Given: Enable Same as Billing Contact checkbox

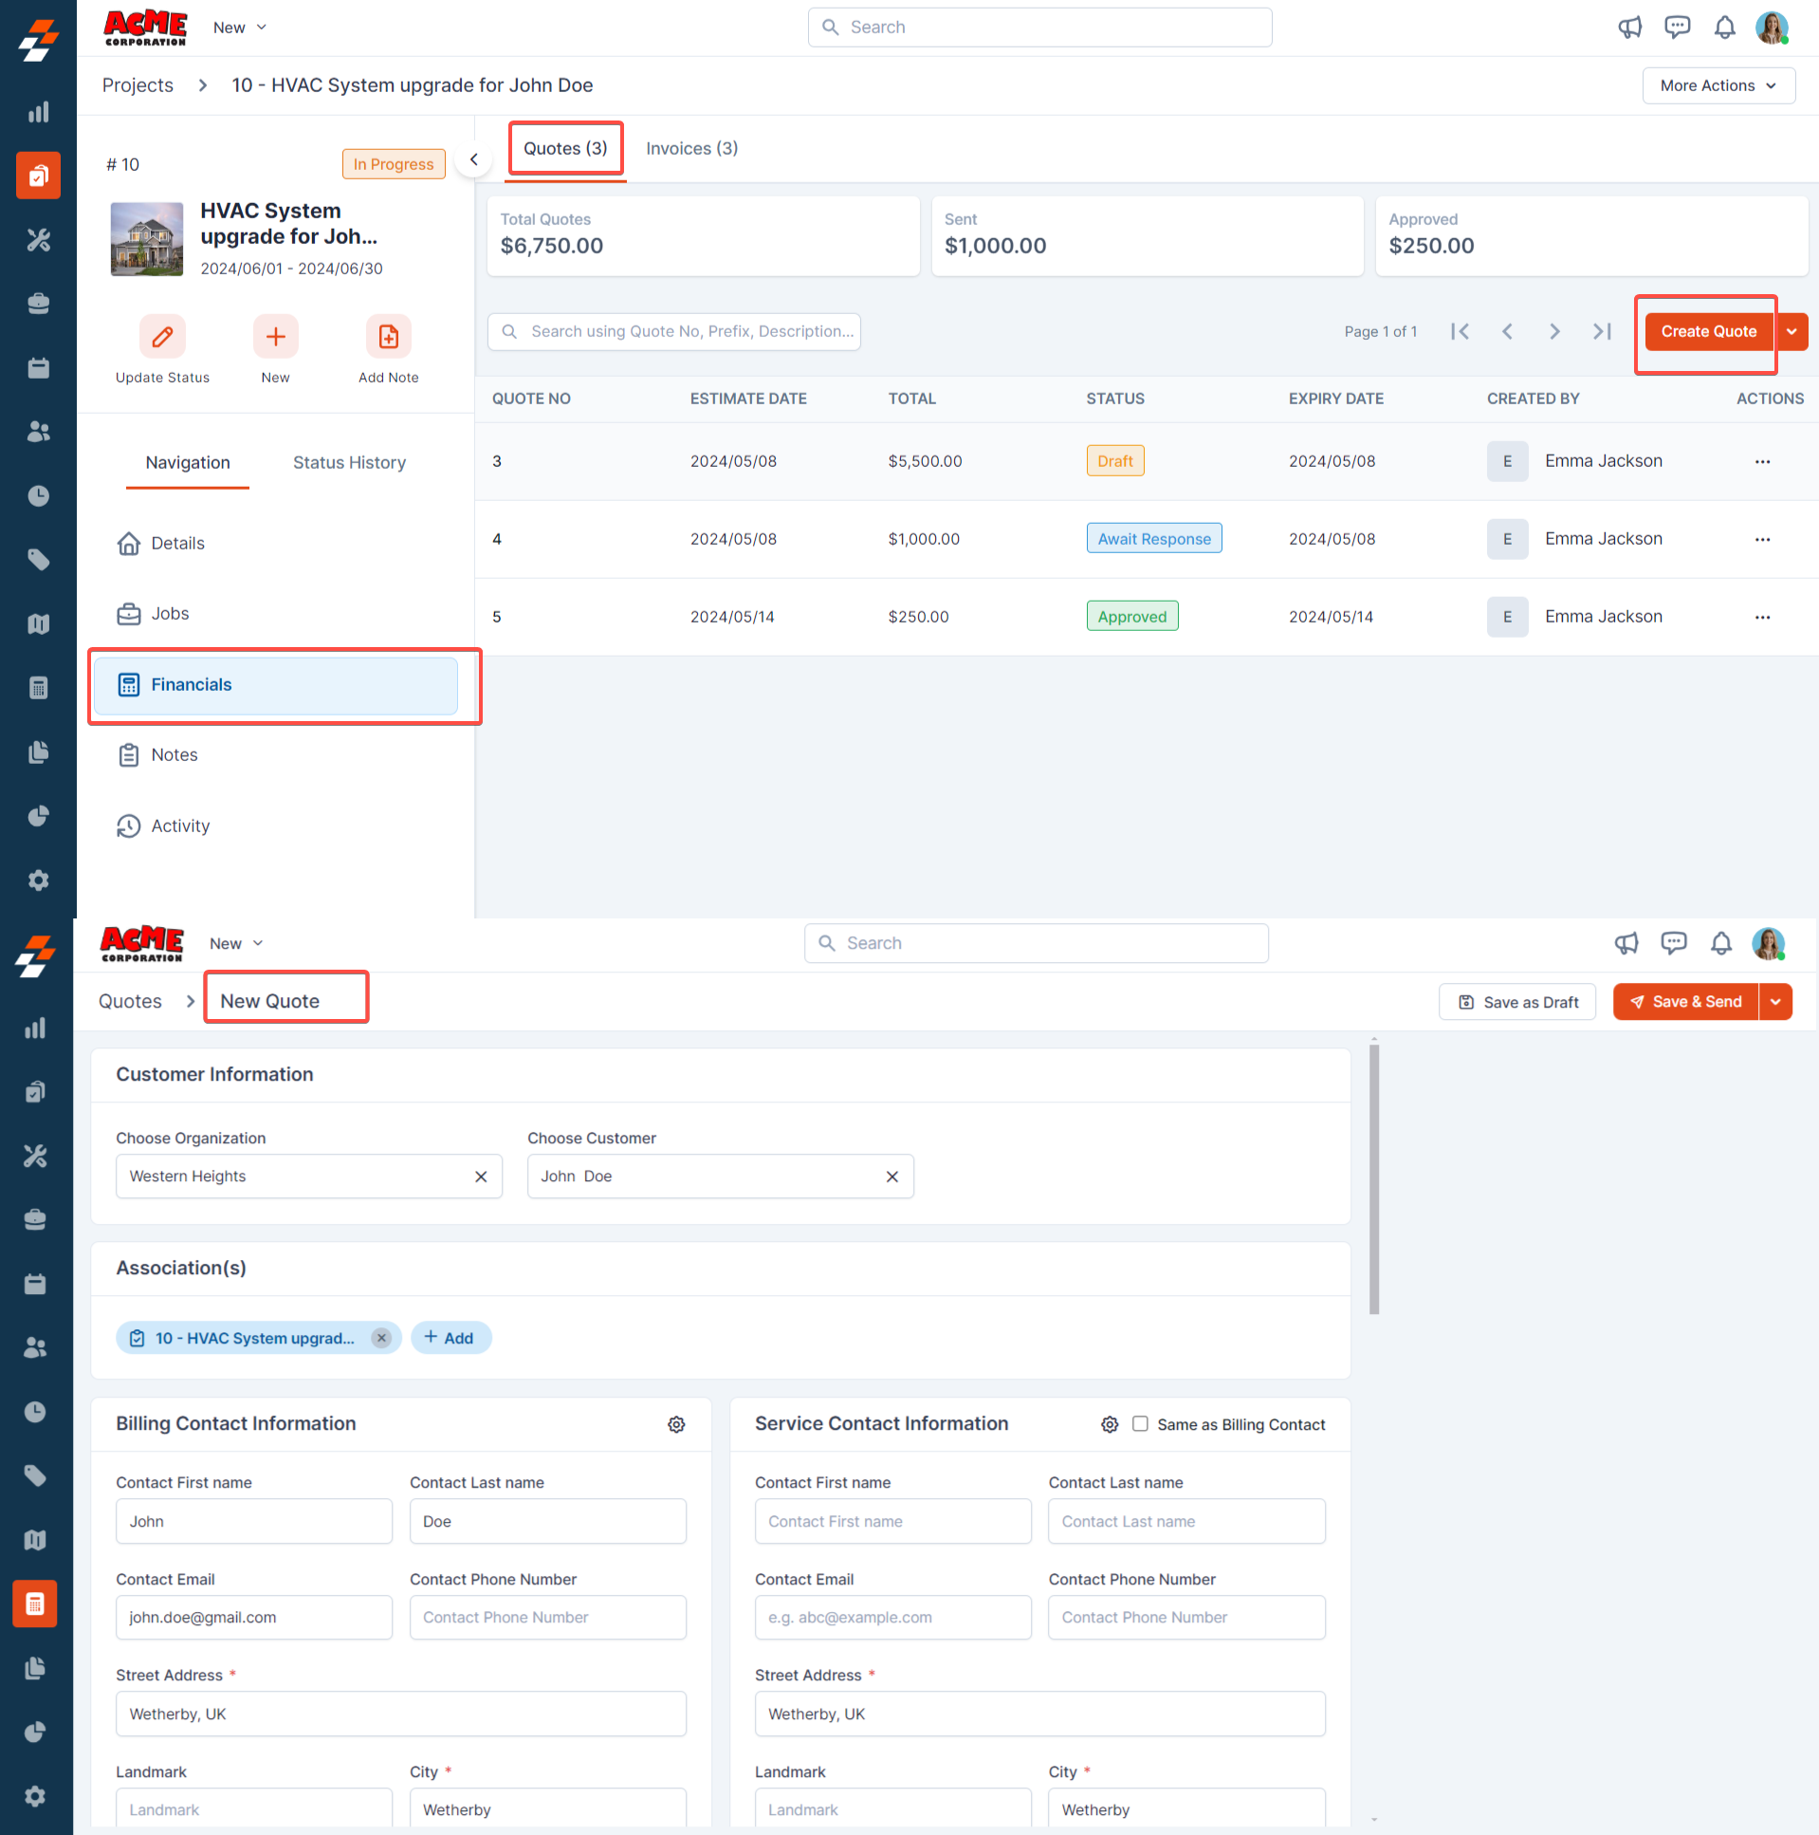Looking at the screenshot, I should (1140, 1424).
